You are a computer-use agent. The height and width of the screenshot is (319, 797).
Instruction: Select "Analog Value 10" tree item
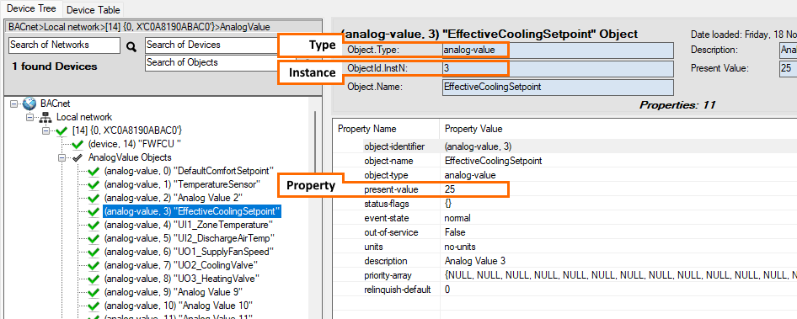pos(178,306)
